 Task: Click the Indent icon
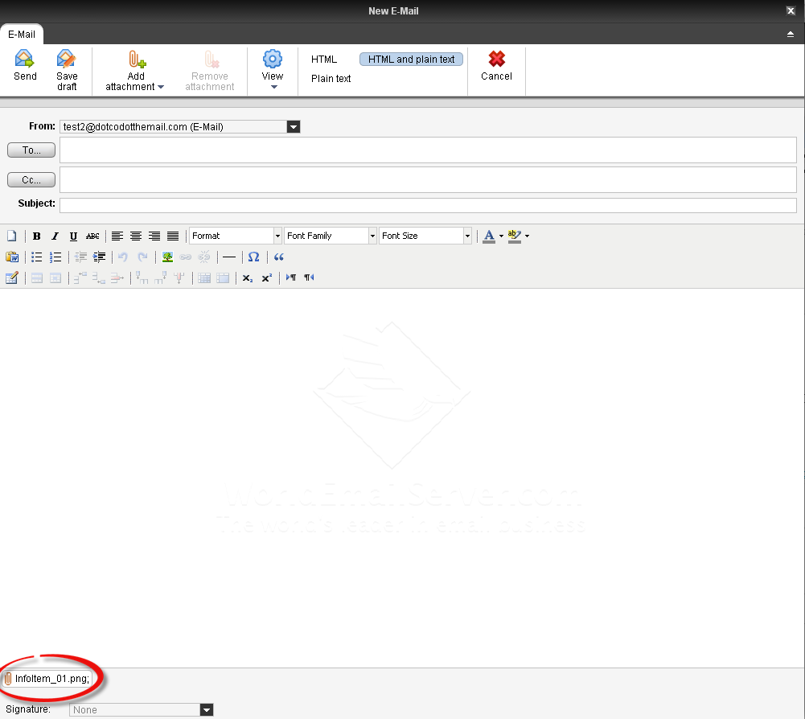point(99,257)
